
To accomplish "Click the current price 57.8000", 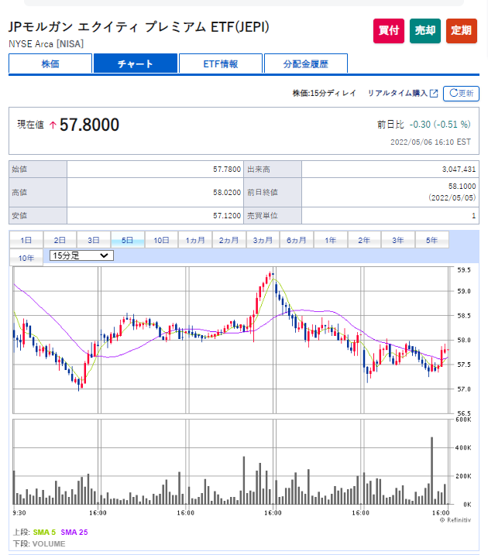I will coord(90,125).
